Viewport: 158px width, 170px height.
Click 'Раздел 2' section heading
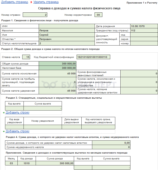point(50,49)
